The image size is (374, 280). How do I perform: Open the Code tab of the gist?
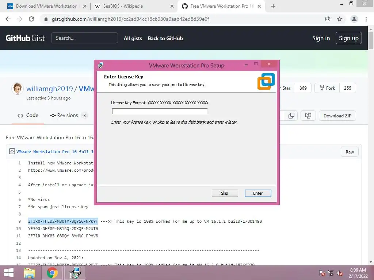(x=28, y=116)
